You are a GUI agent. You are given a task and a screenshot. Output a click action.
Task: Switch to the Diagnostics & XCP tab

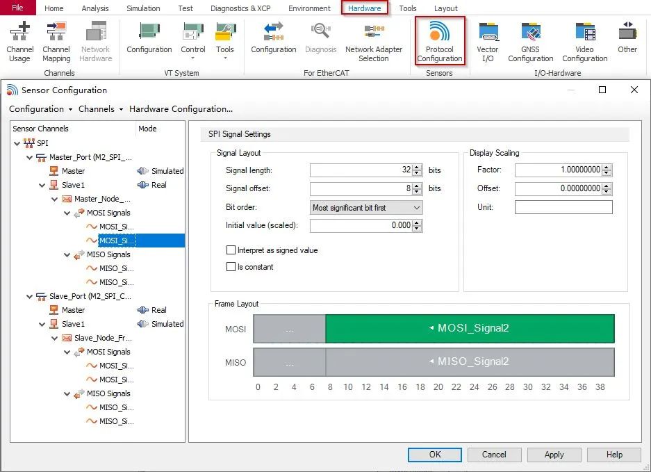240,8
